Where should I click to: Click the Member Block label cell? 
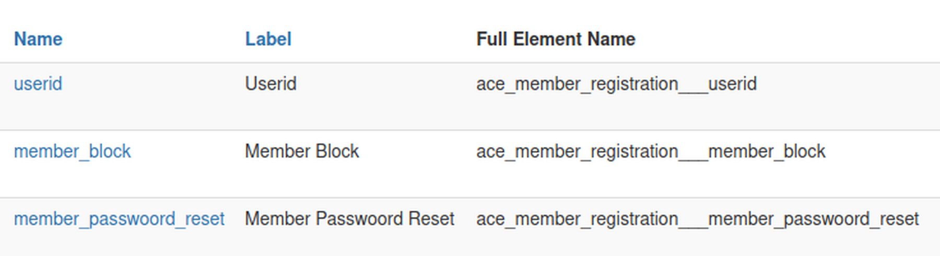point(302,152)
